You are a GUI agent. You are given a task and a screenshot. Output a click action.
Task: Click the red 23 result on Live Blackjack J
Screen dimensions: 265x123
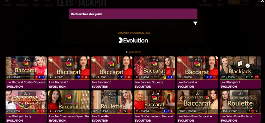point(256,77)
